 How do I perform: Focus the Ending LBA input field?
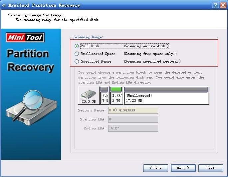[133, 128]
